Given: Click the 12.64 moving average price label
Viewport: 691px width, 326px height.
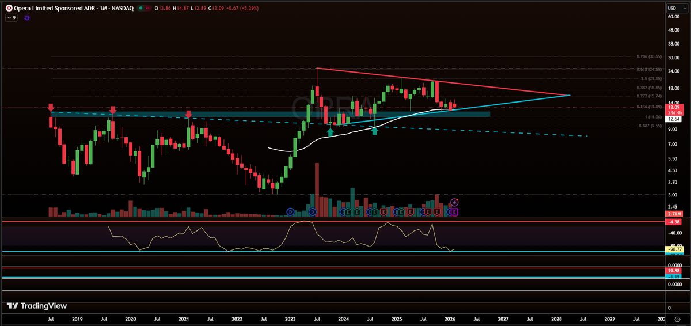Looking at the screenshot, I should point(674,119).
